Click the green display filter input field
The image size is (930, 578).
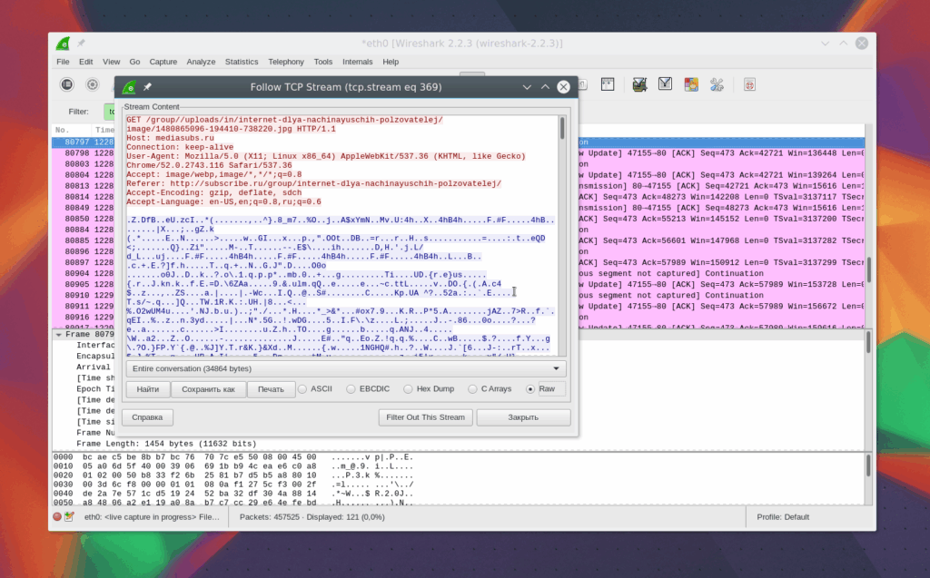110,112
